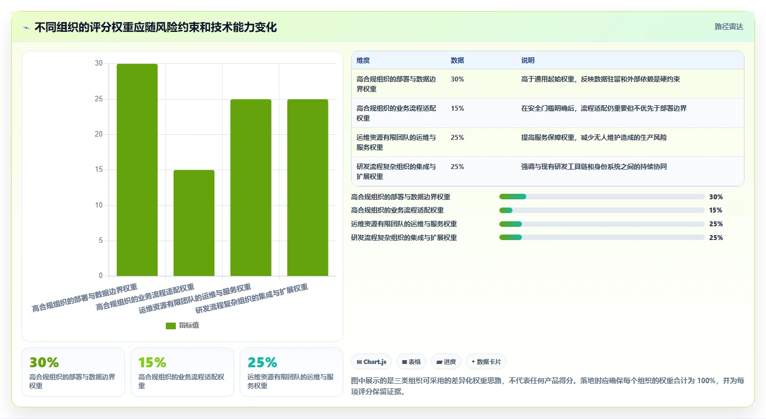
Task: Click the x-axis label 研发流程复杂组织的集成与扩展权重
Action: pos(251,299)
